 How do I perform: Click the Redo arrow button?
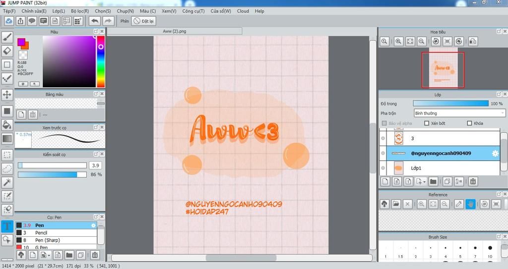click(x=108, y=21)
